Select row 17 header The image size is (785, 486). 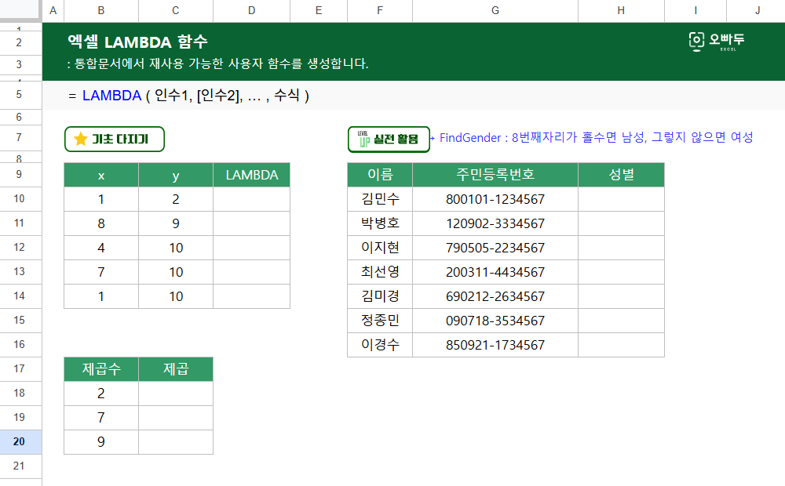[20, 368]
